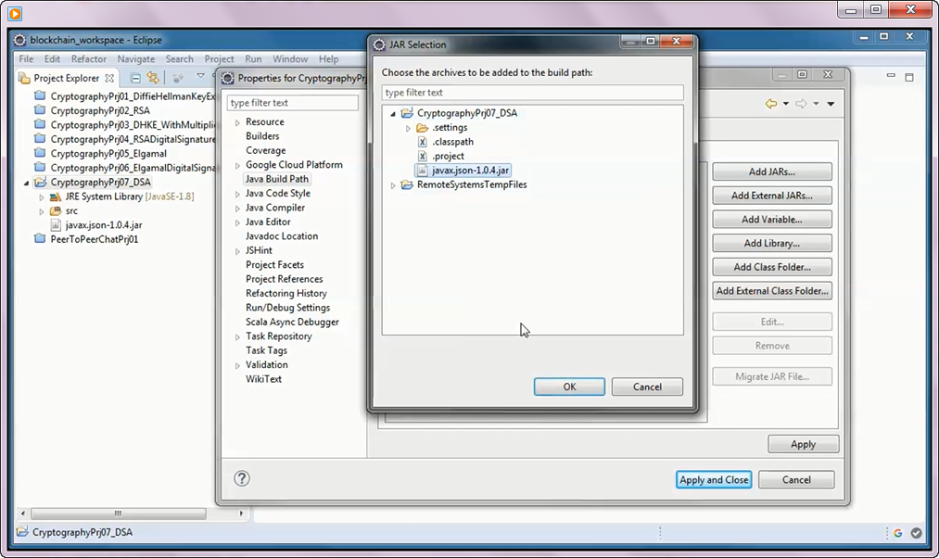Viewport: 939px width, 558px height.
Task: Open the Project Explorer view menu triangle
Action: [x=200, y=76]
